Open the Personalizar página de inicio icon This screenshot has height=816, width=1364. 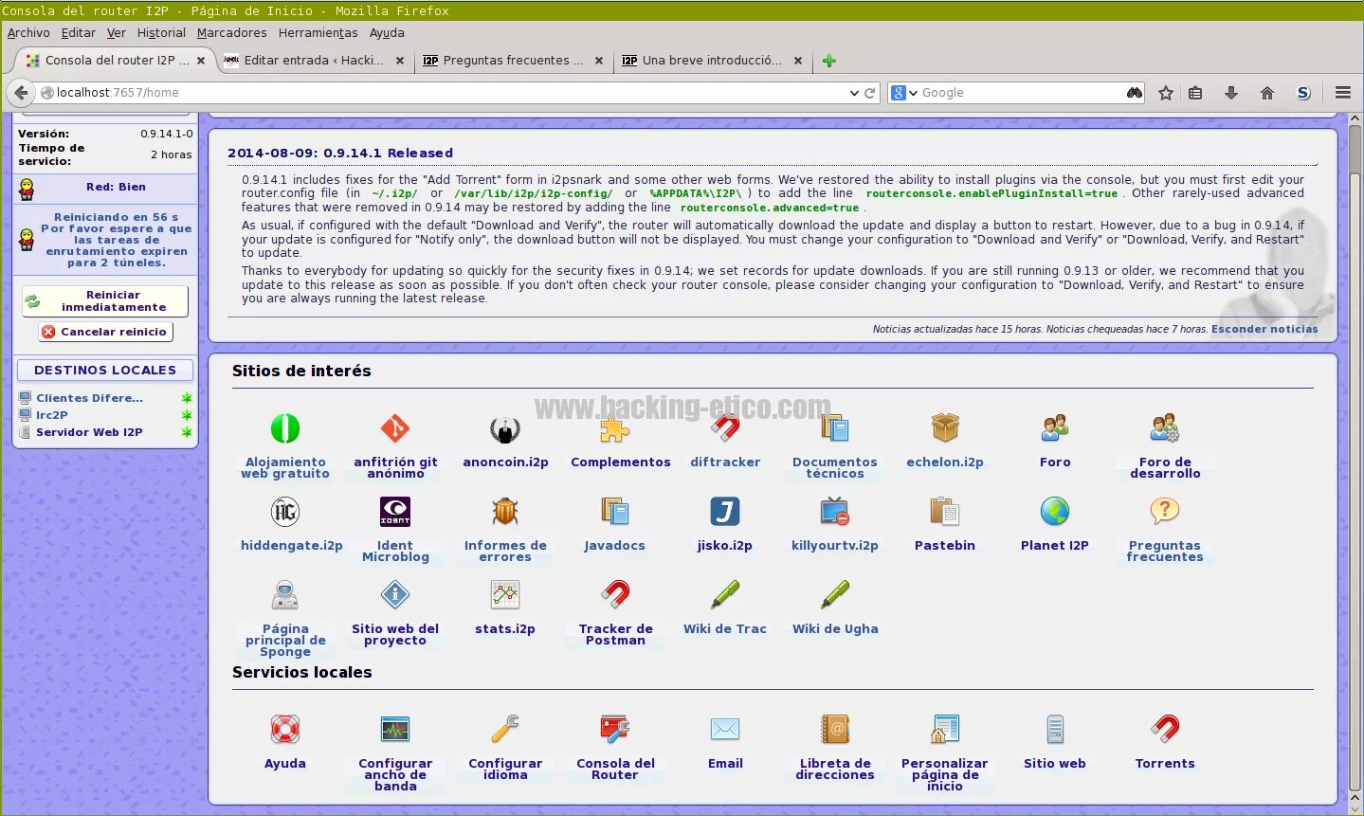(x=945, y=730)
